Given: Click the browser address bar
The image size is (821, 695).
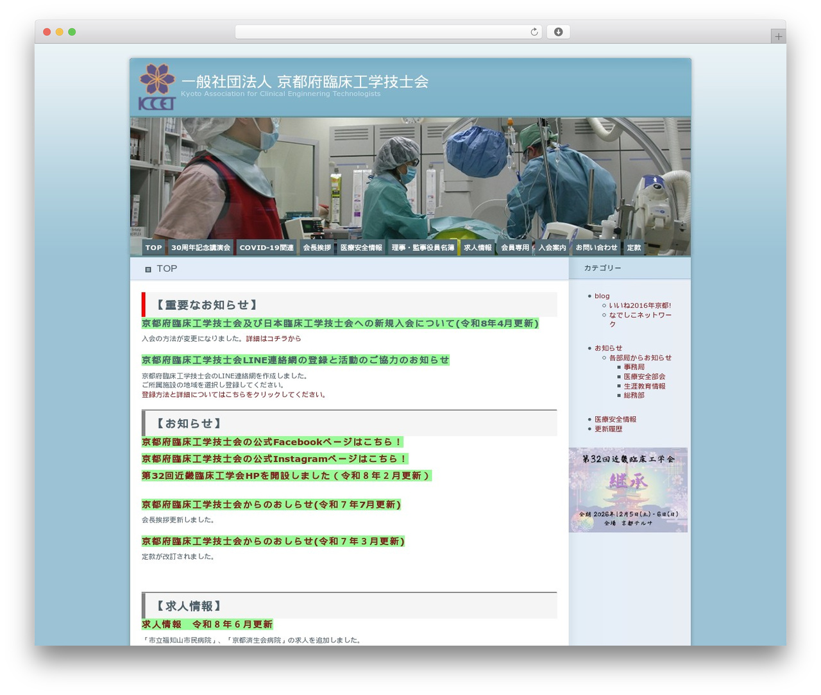Looking at the screenshot, I should [388, 32].
